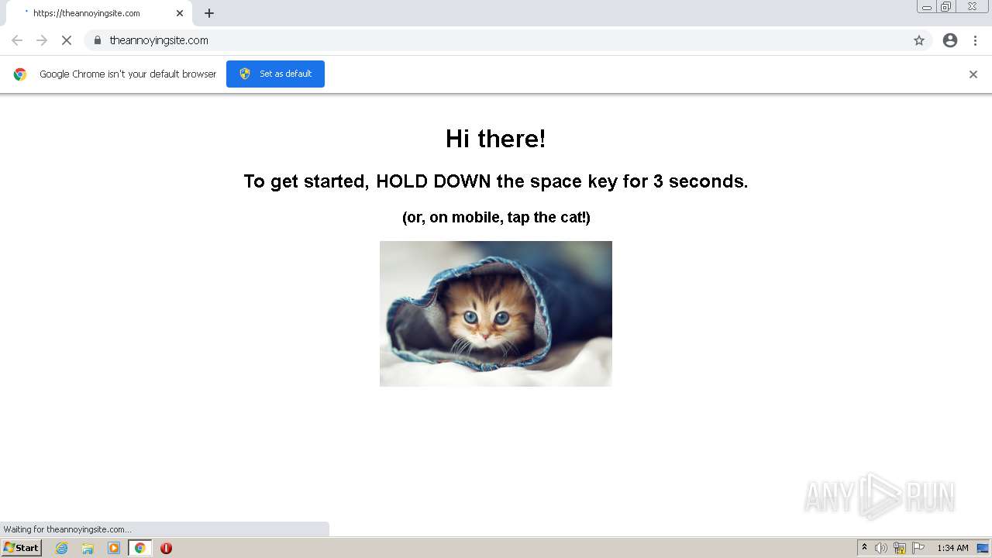The image size is (992, 558).
Task: Bookmark this page with the star
Action: [919, 40]
